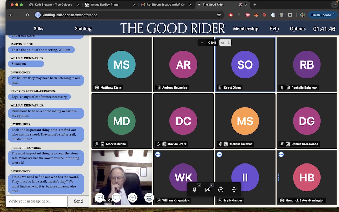Screen dimensions: 339x212
Task: Toggle Rochelle Bakeman's mute indicator
Action: pyautogui.click(x=282, y=87)
